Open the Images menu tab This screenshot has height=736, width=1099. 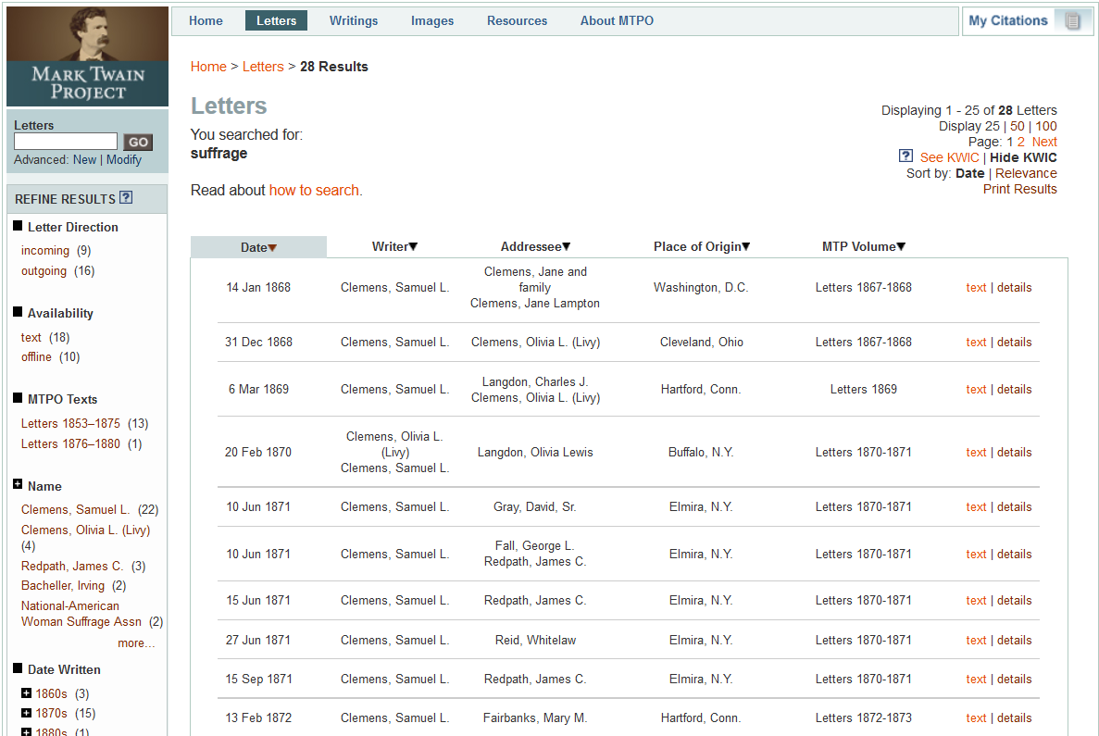point(431,21)
